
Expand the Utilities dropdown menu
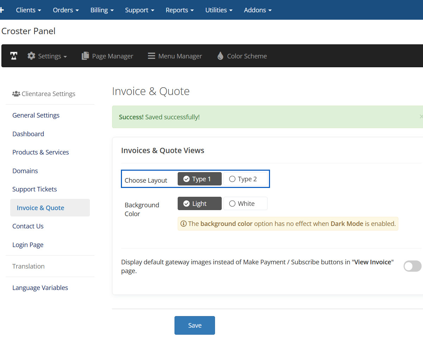219,10
